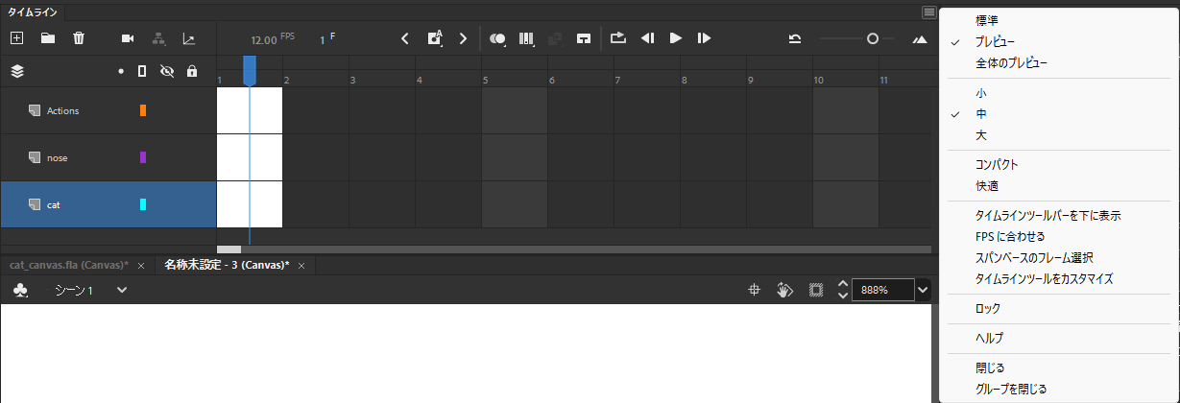Viewport: 1180px width, 403px height.
Task: Create a new layer folder
Action: (47, 38)
